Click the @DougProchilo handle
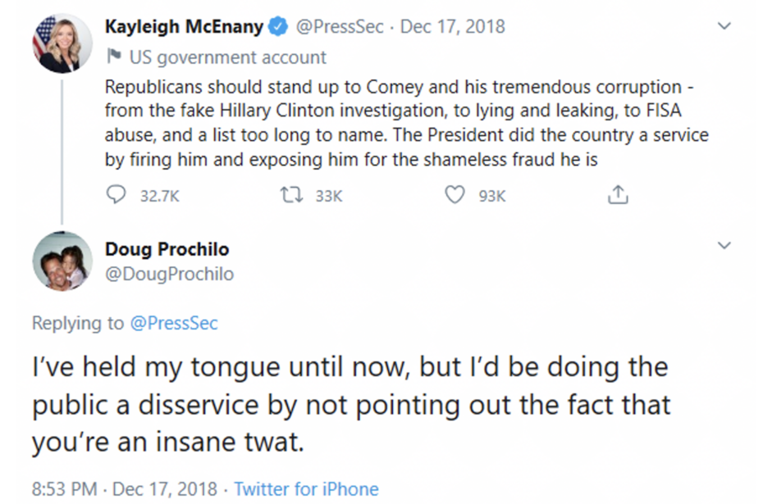This screenshot has height=504, width=763. coord(169,274)
